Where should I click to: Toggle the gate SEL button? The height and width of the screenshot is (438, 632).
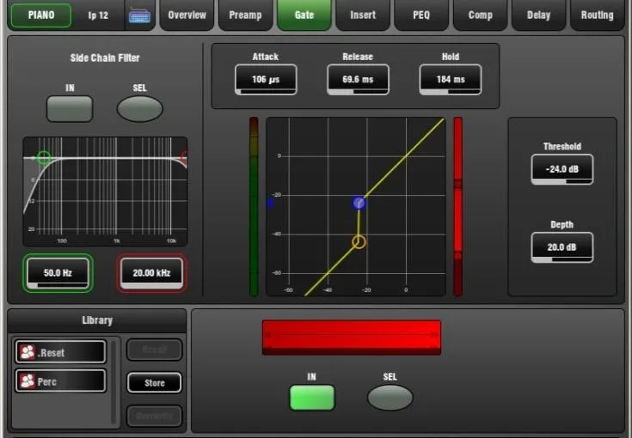[x=390, y=398]
